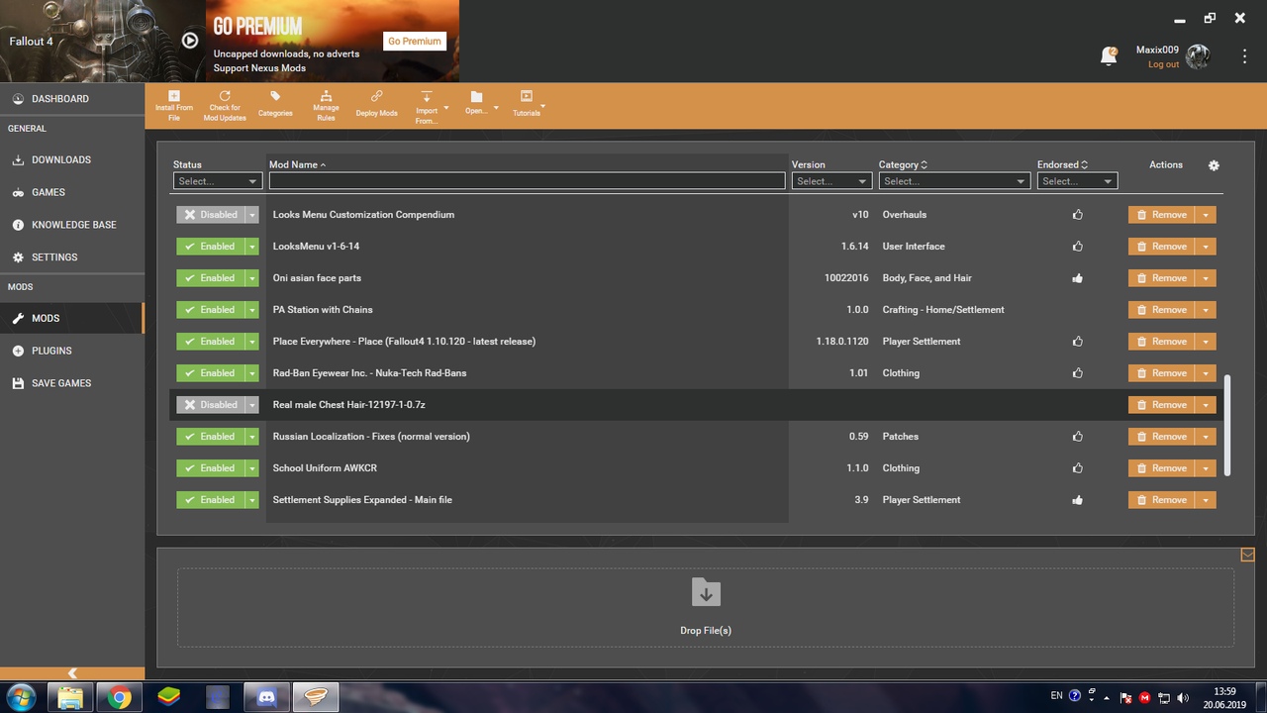Toggle Rad-Ban Eyewear Enabled status
Viewport: 1267px width, 713px height.
pos(210,373)
